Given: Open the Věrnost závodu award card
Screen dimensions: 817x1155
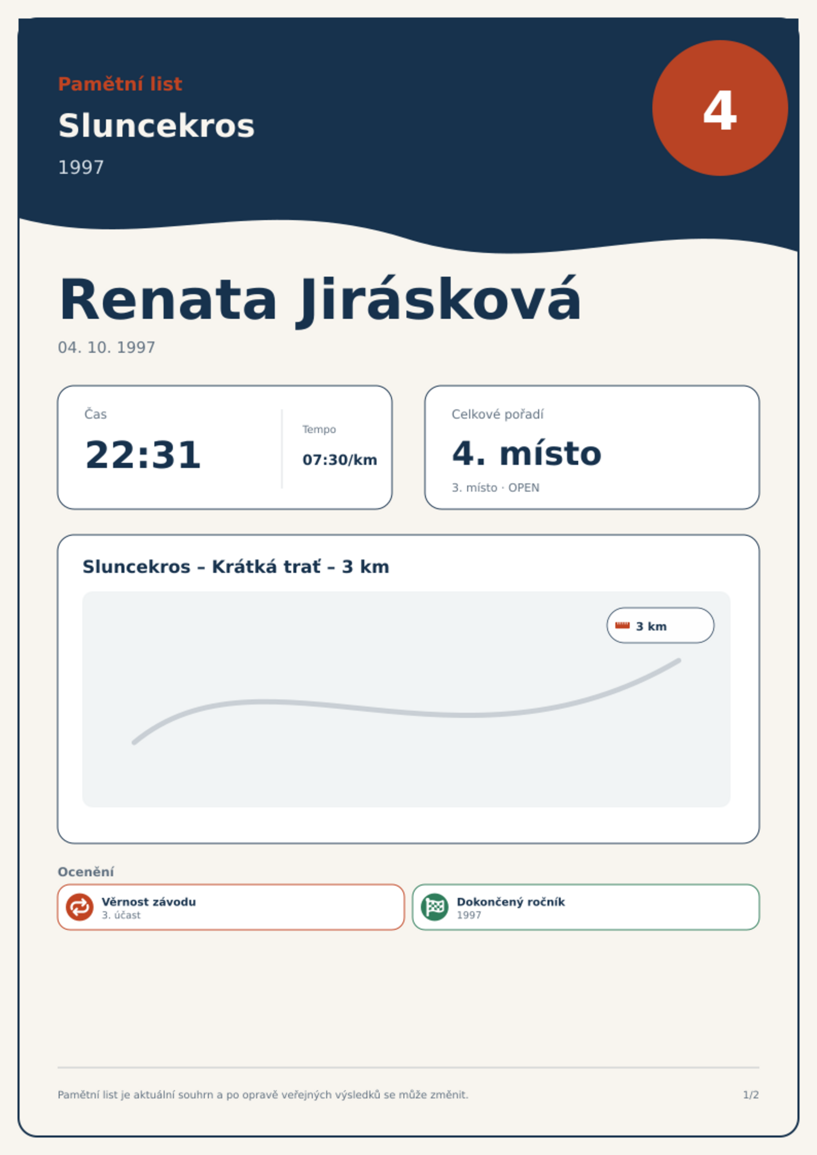Looking at the screenshot, I should coord(231,907).
